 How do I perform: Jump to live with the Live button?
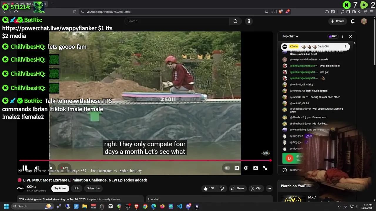[x=64, y=168]
